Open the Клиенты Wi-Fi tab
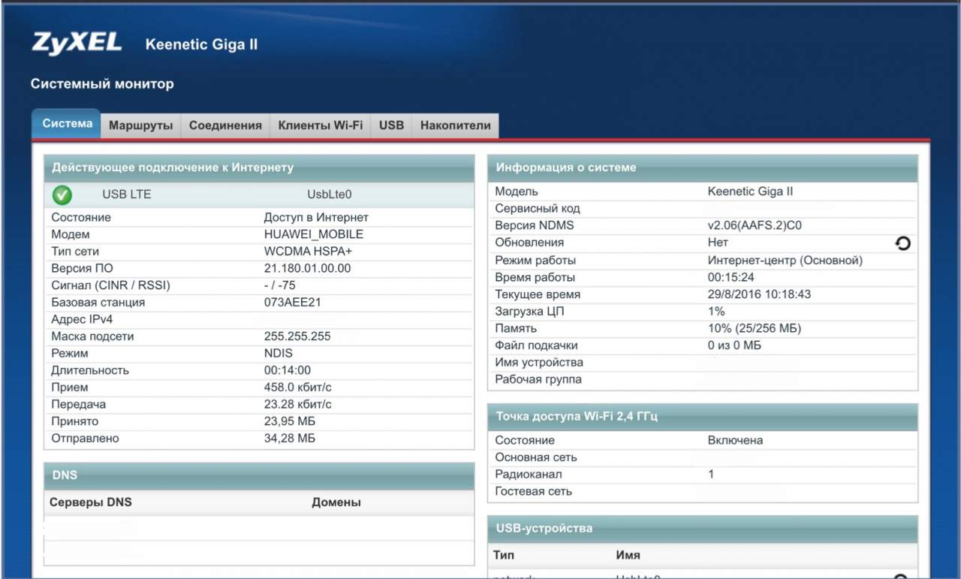 tap(320, 125)
